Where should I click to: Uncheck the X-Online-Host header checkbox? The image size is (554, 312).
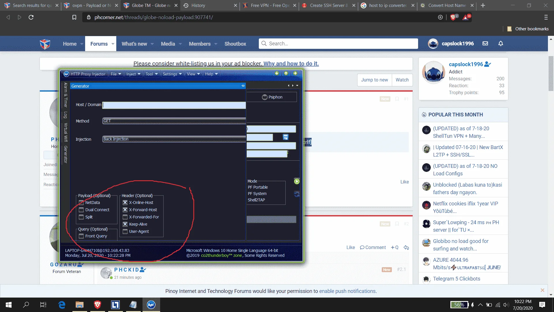point(125,203)
